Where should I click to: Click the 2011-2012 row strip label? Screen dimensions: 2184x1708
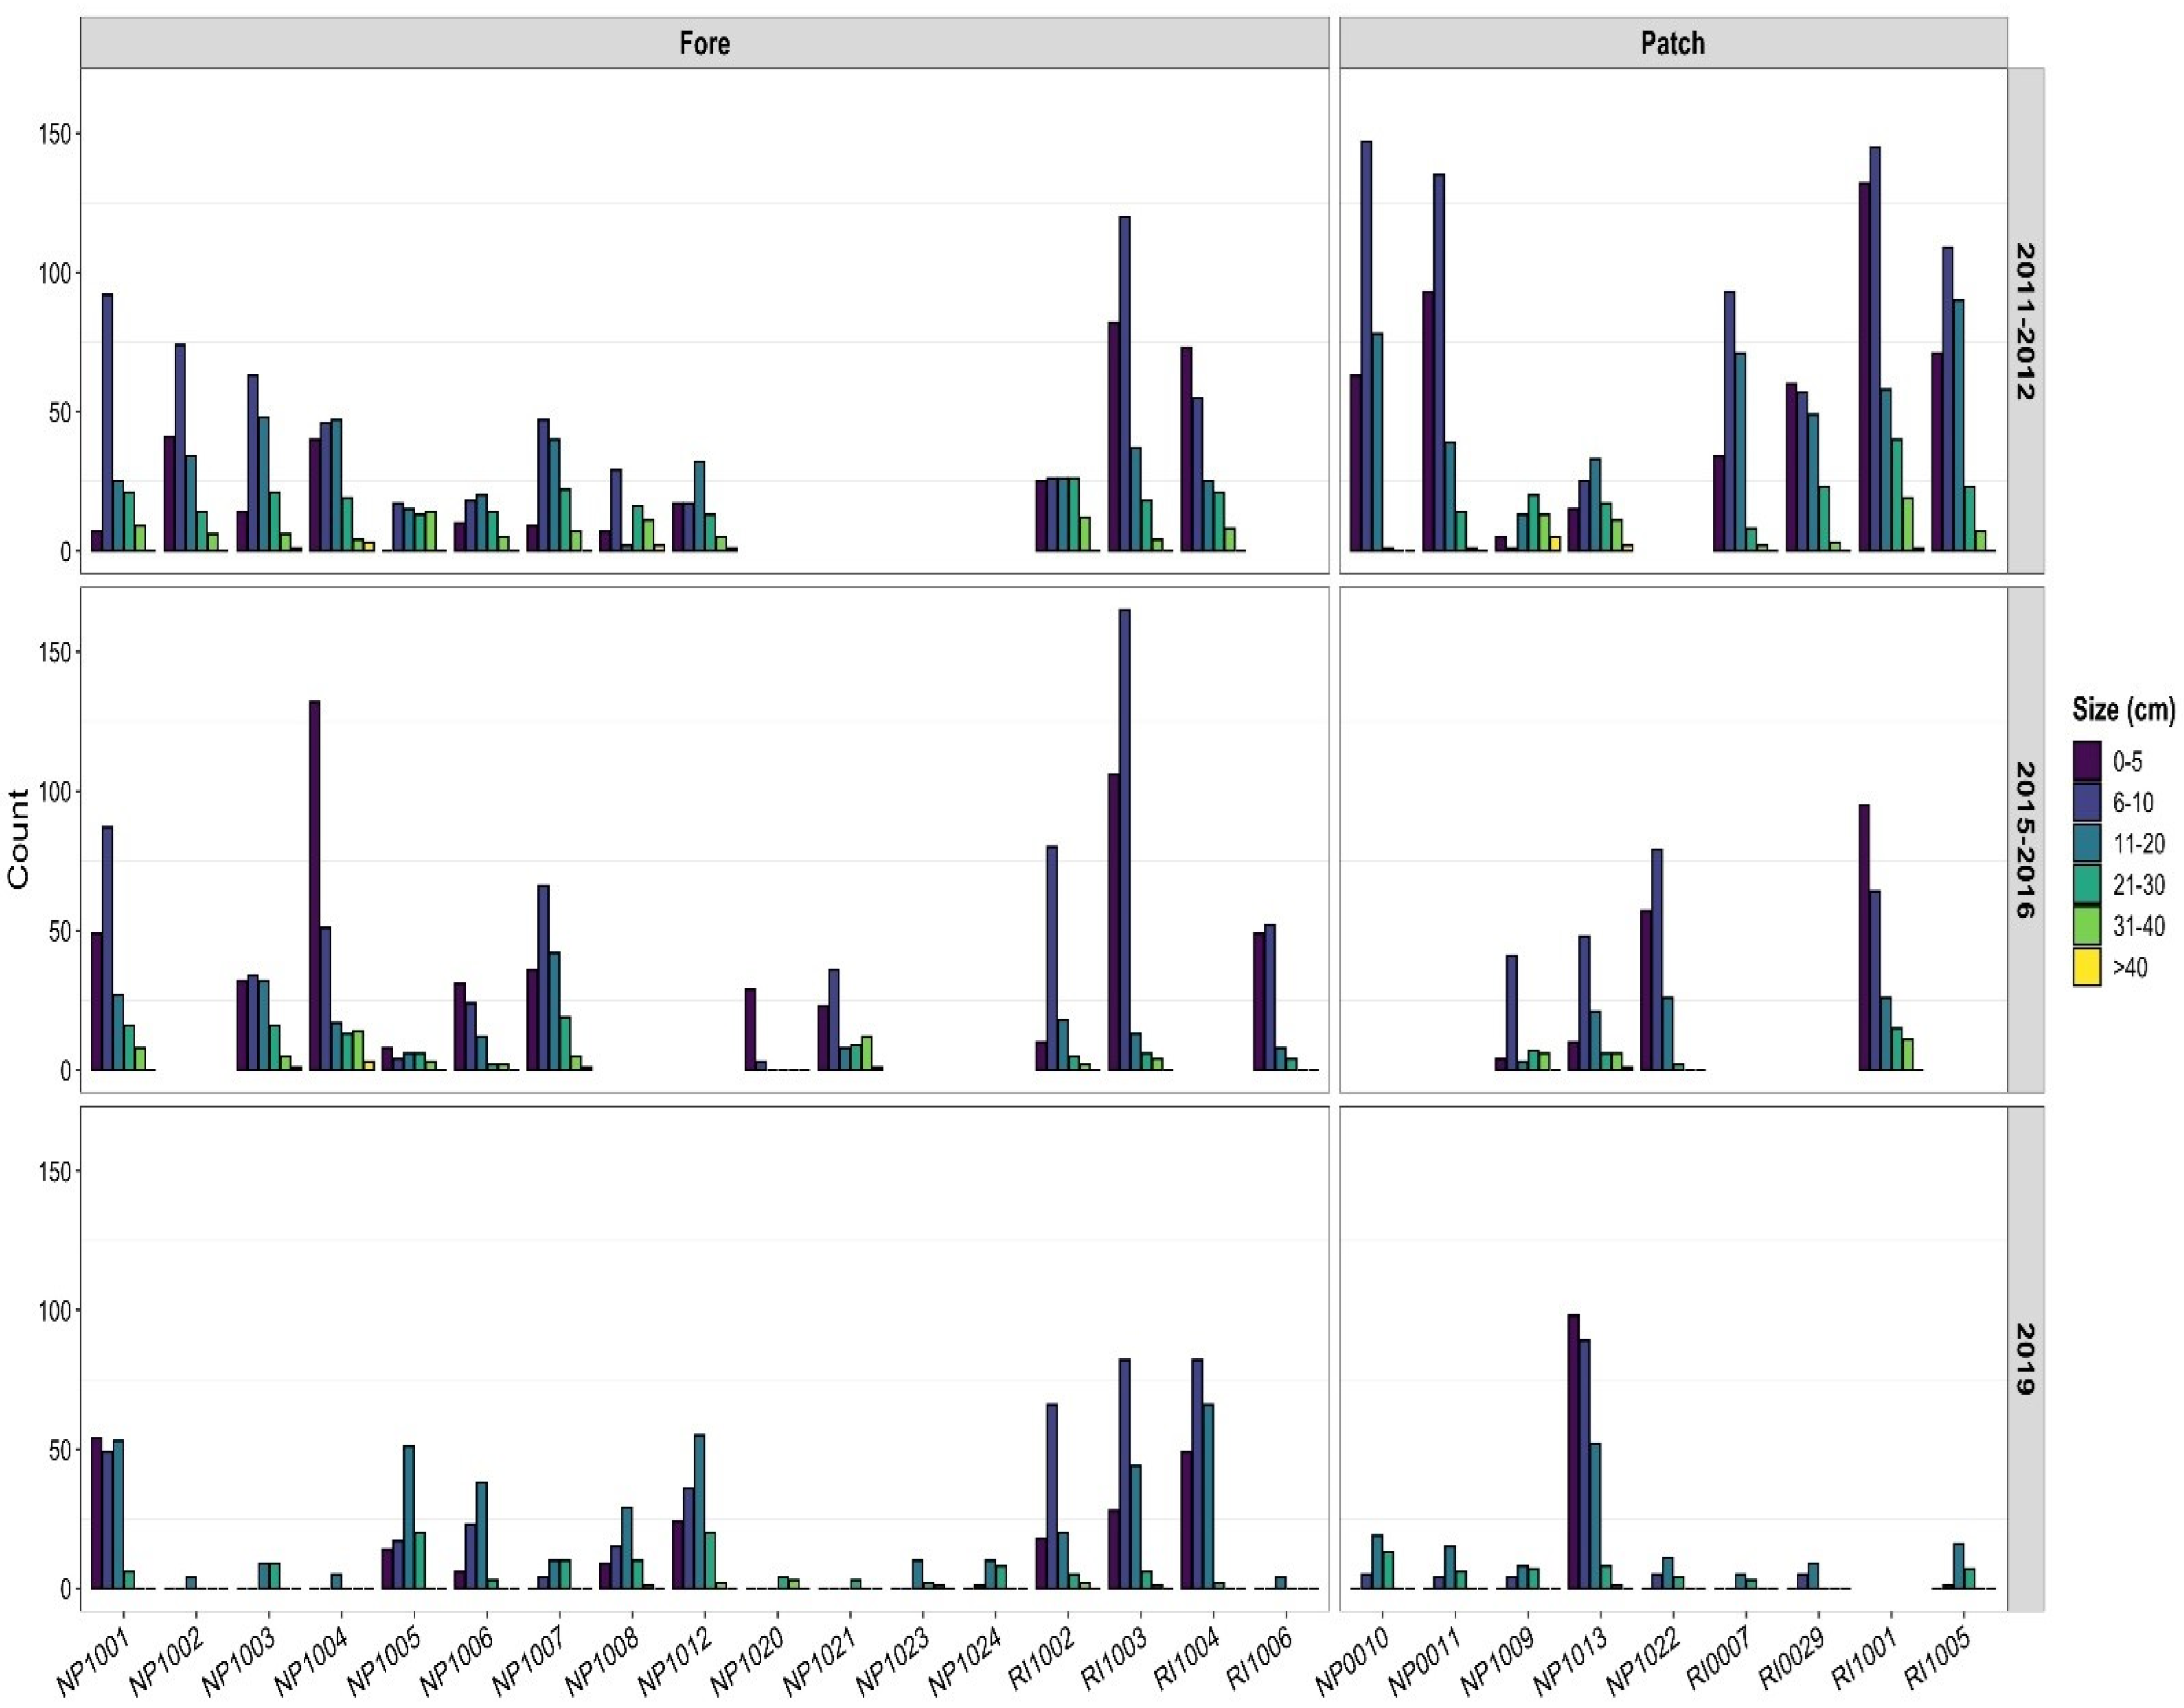(2025, 321)
